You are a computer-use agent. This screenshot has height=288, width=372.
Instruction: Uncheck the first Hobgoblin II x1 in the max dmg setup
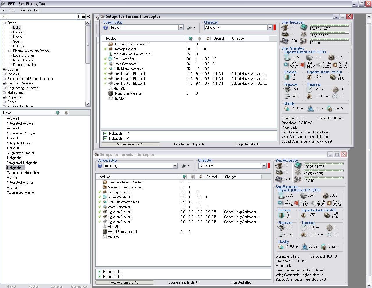coord(100,272)
